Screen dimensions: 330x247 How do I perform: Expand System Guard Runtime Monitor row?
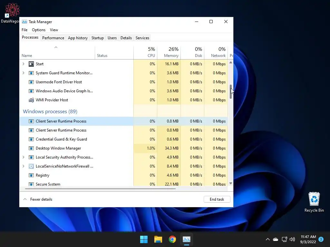point(23,73)
